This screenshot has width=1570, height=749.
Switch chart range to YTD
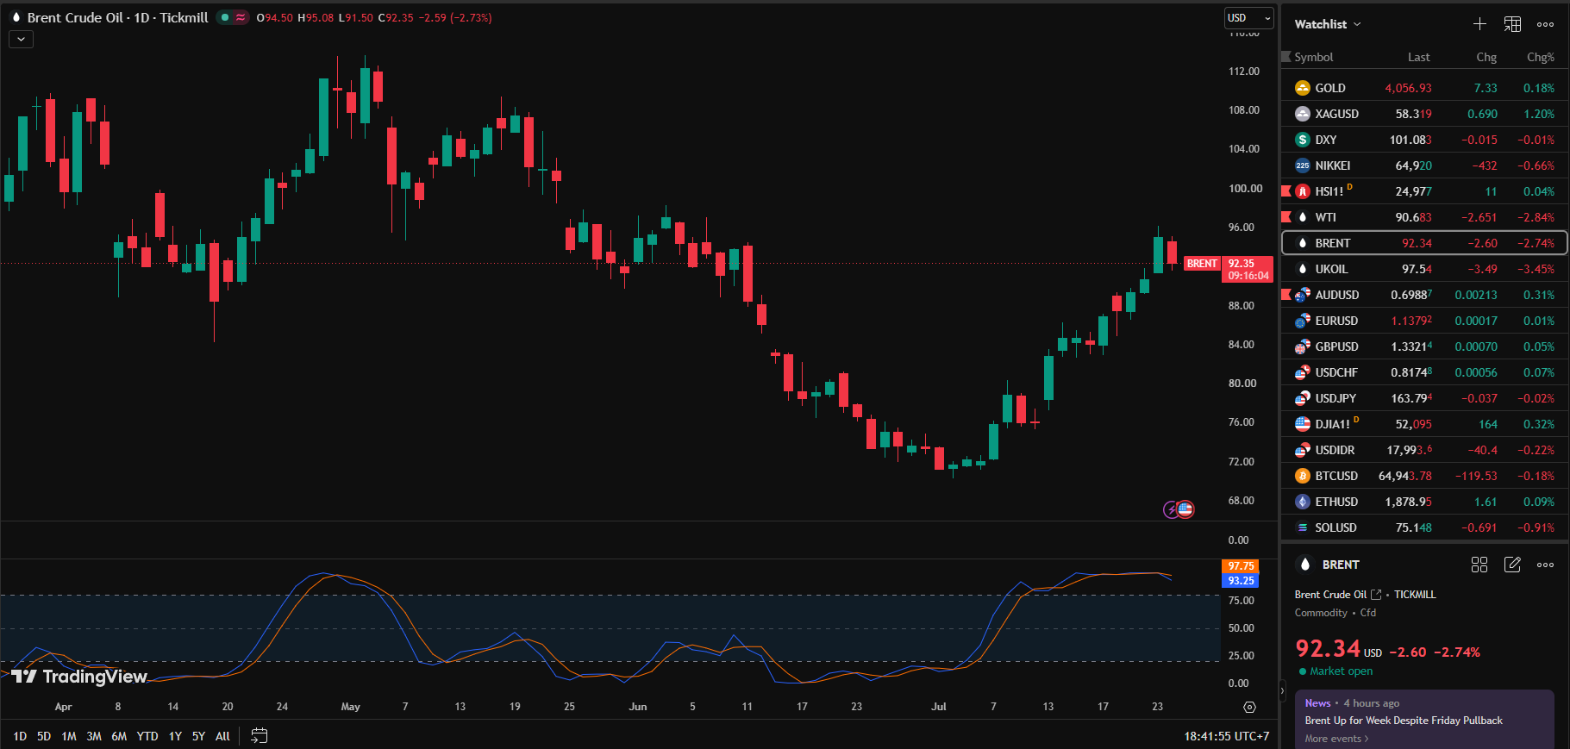[147, 736]
